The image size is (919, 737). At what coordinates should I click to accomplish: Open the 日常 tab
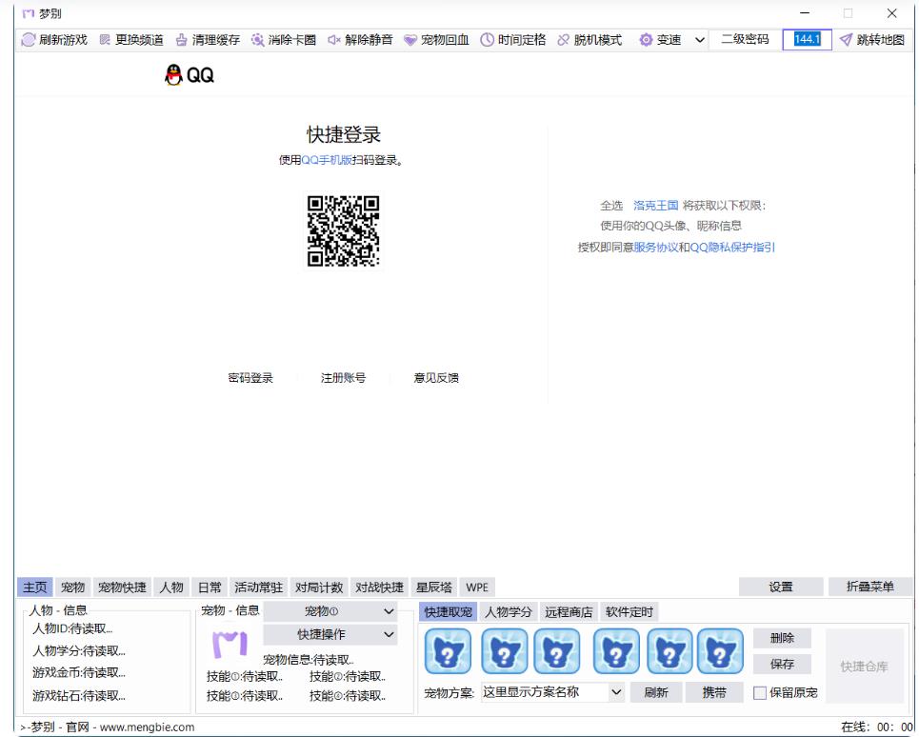pos(210,587)
